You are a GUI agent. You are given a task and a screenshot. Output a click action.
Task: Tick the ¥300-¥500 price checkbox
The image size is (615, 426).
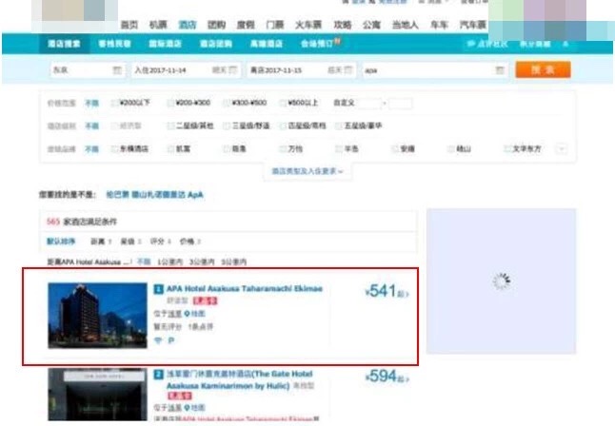point(227,103)
